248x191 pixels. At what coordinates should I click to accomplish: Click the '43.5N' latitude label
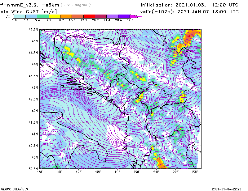coord(33,76)
